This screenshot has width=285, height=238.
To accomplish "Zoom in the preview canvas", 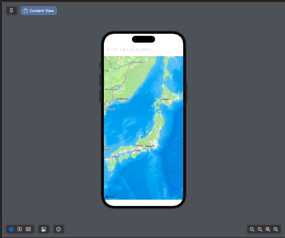I will 276,229.
